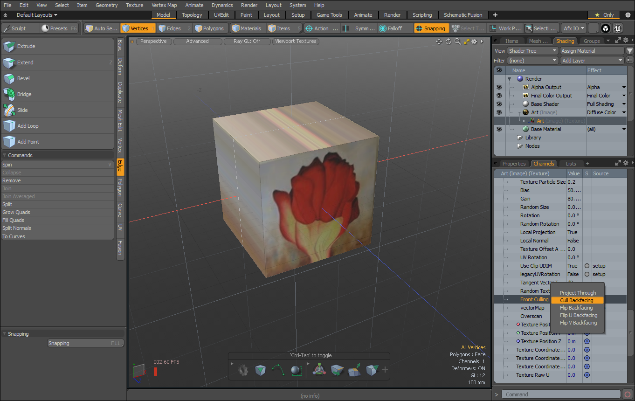Hide the Alpha Output layer visibility
This screenshot has height=401, width=635.
(499, 87)
